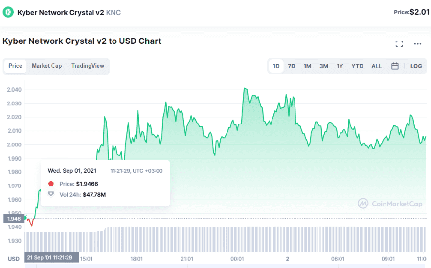
Task: Select the 1D time range
Action: coord(276,66)
